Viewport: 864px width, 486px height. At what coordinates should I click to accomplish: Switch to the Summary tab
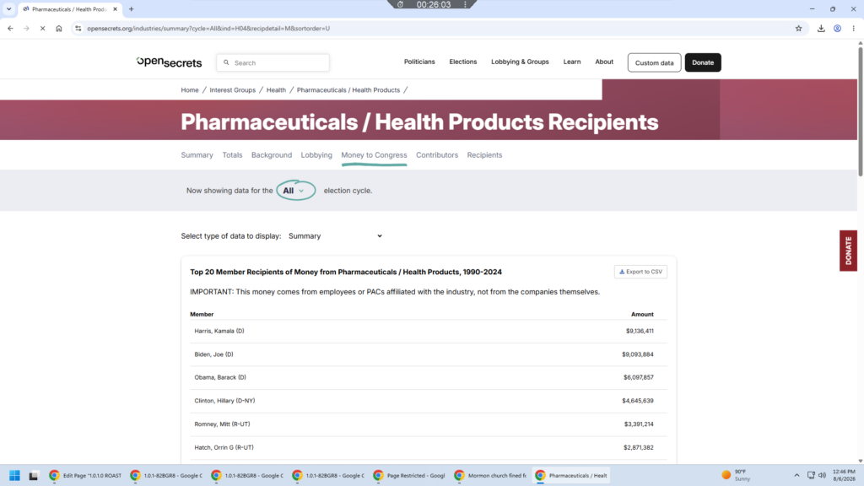197,155
